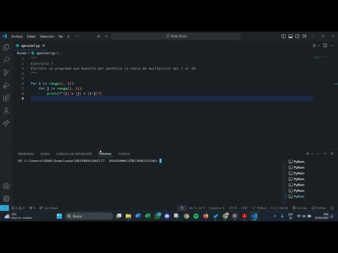Image resolution: width=338 pixels, height=253 pixels.
Task: Select the TERMINAL tab
Action: (105, 154)
